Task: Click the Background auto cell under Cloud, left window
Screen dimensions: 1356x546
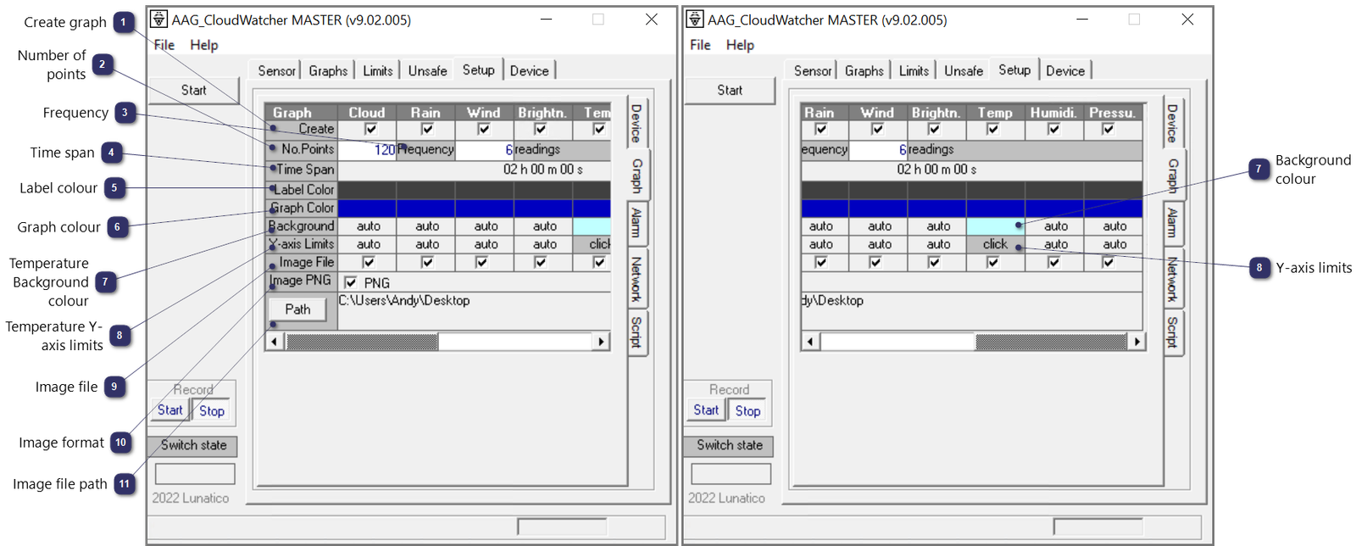Action: coord(368,226)
